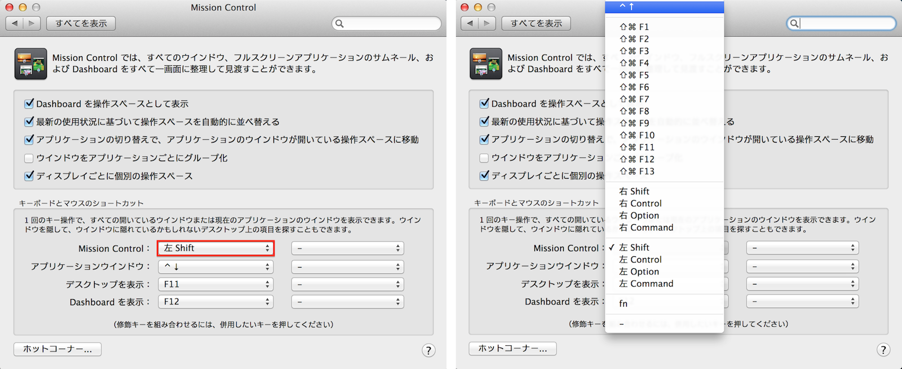902x369 pixels.
Task: Open ホットコーナー... in left window
Action: (x=58, y=349)
